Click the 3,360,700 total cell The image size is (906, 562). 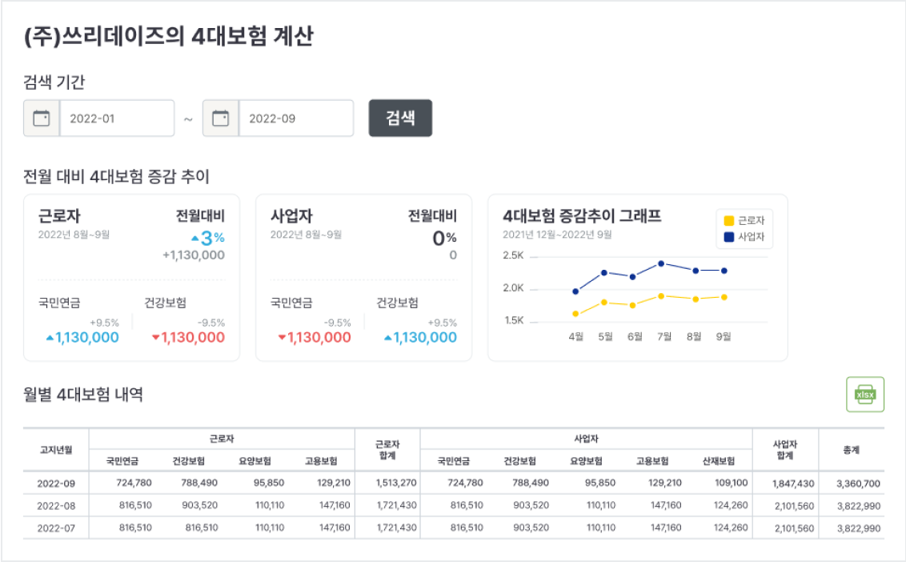point(857,484)
